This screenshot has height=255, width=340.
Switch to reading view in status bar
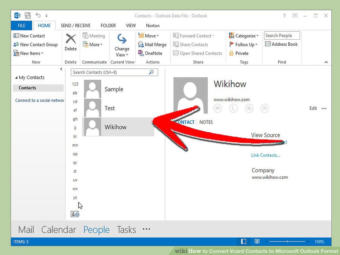click(x=257, y=241)
